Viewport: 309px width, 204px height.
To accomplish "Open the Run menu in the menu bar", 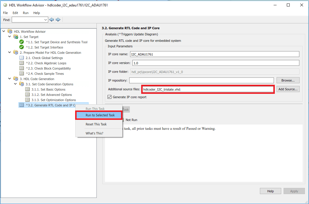I will (x=26, y=13).
